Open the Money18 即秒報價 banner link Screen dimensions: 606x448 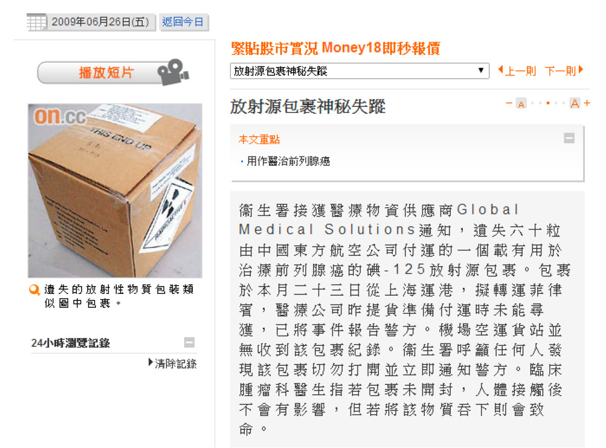point(335,48)
